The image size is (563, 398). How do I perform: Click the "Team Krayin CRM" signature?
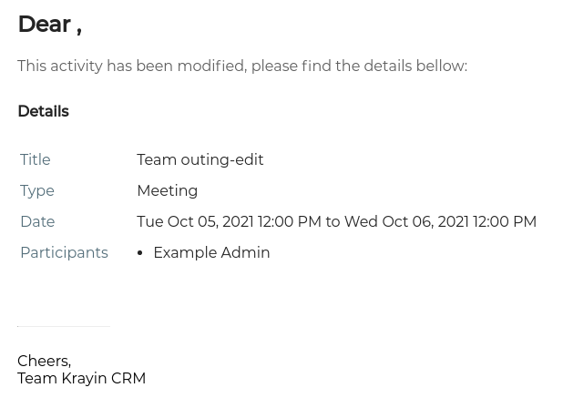click(x=81, y=378)
